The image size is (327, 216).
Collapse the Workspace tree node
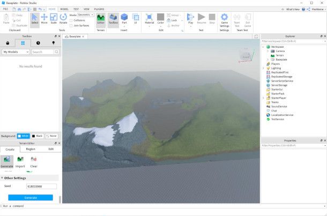pyautogui.click(x=263, y=47)
